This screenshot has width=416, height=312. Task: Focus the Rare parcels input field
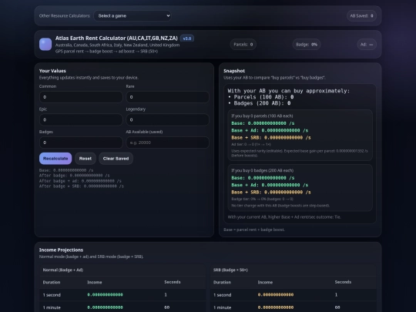pyautogui.click(x=167, y=97)
